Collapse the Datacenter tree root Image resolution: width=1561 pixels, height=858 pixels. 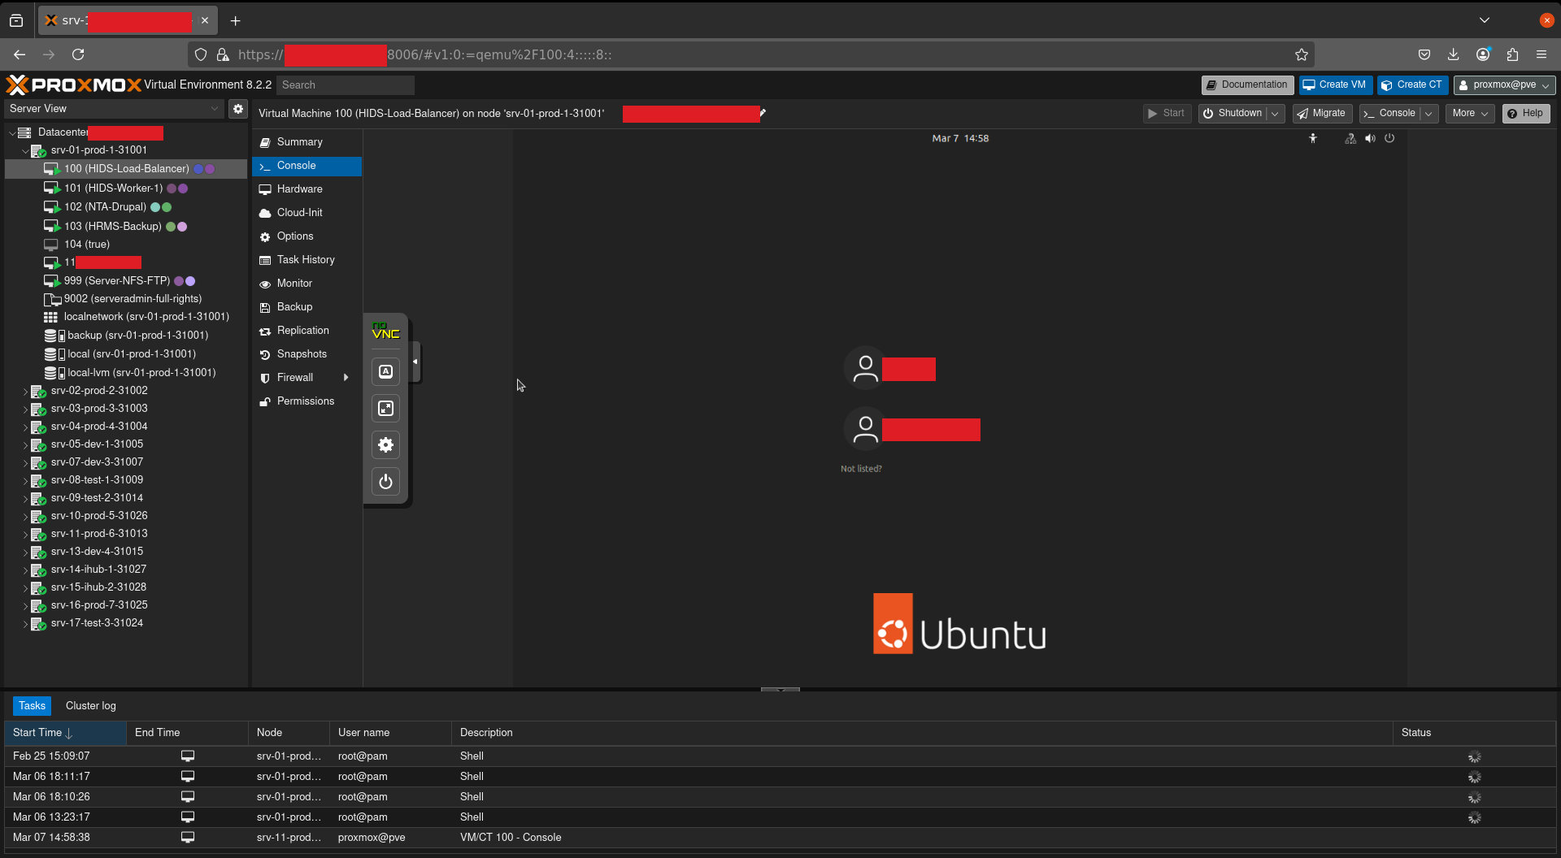coord(12,132)
